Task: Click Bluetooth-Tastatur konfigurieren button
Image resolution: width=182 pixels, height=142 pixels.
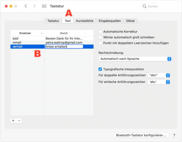Action: 141,135
